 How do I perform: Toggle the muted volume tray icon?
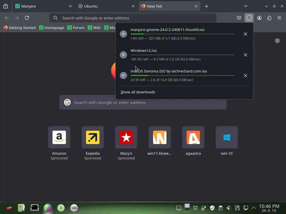coord(229,208)
